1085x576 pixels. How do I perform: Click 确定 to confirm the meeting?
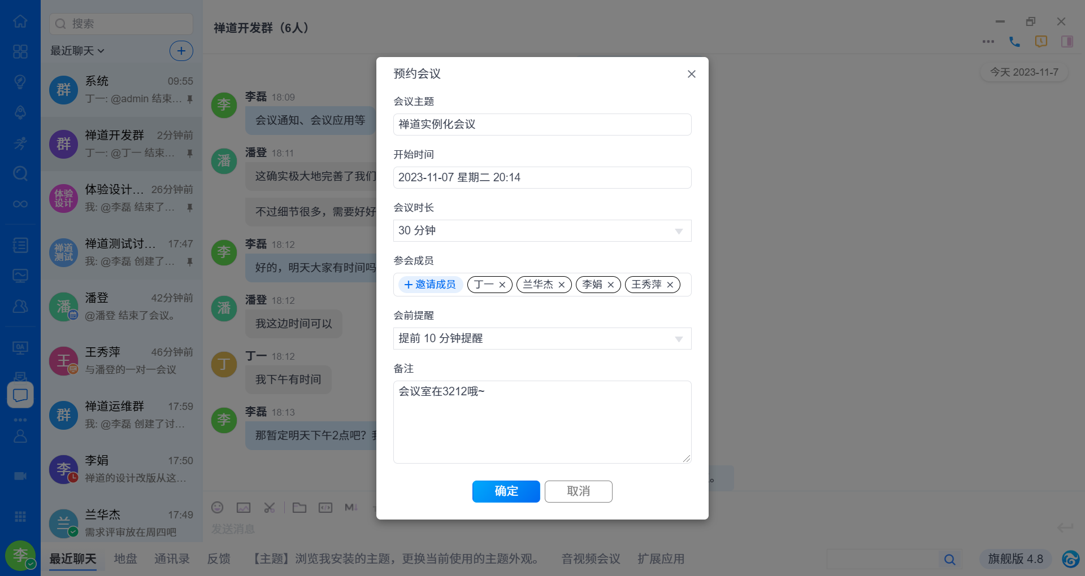[506, 491]
